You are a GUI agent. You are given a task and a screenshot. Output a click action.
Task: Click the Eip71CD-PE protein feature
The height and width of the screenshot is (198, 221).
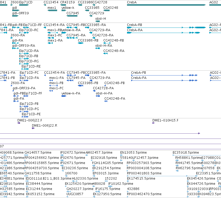point(25,117)
